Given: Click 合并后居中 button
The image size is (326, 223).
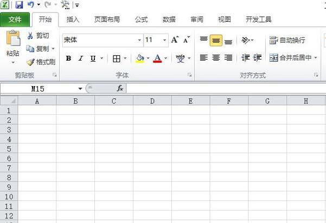Looking at the screenshot, I should (290, 58).
